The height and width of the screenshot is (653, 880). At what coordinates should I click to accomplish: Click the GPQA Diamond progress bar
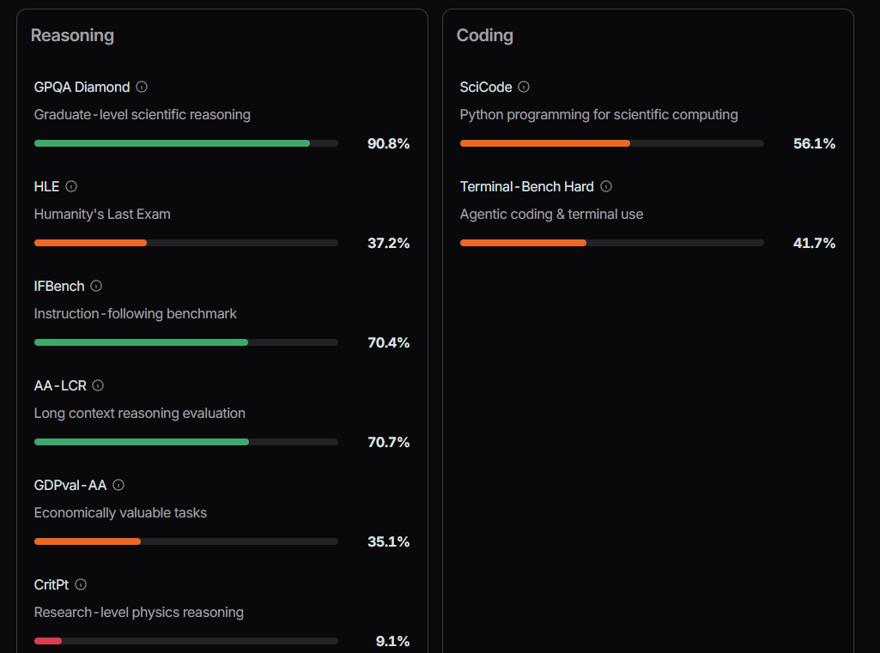(185, 143)
